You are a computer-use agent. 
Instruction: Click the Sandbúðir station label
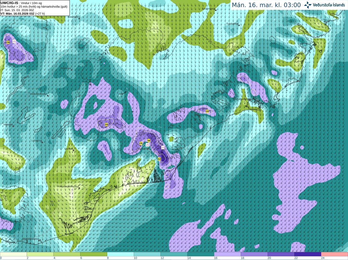(x=74, y=17)
